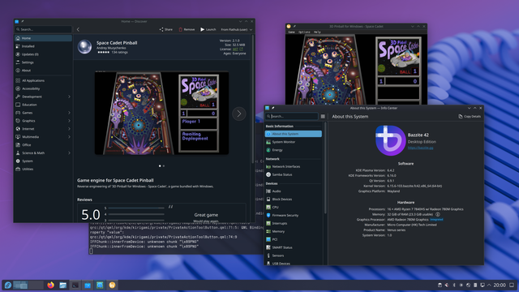Show next screenshot with the arrow button

[x=239, y=114]
